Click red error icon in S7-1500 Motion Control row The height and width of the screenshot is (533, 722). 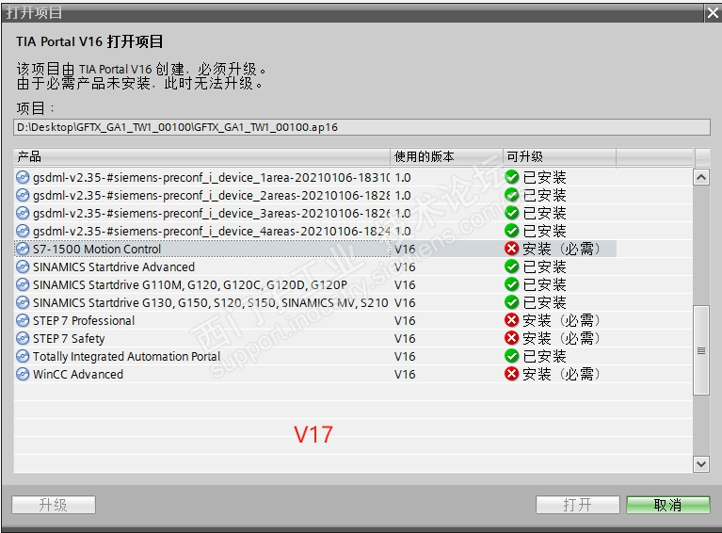[x=511, y=249]
